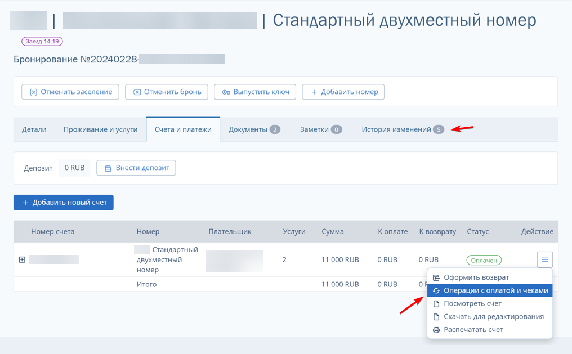
Task: Click the invoice row sum 11 000 RUB
Action: pos(340,259)
